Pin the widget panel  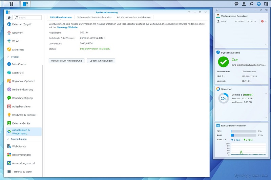[260, 10]
